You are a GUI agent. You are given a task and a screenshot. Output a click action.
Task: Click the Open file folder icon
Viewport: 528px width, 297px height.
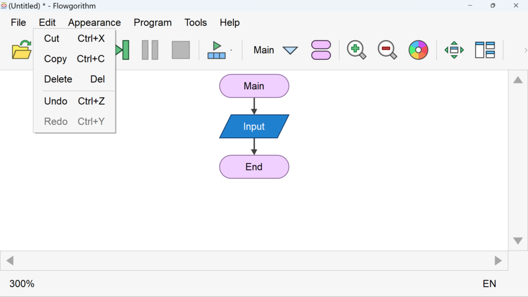pyautogui.click(x=21, y=51)
